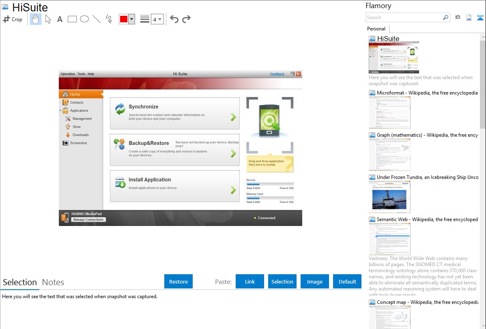486x329 pixels.
Task: Click the Memory Card storage progress bar
Action: point(270,198)
